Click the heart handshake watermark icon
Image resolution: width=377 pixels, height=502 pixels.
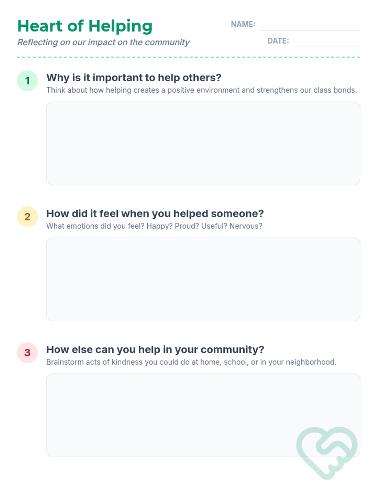[x=327, y=453]
